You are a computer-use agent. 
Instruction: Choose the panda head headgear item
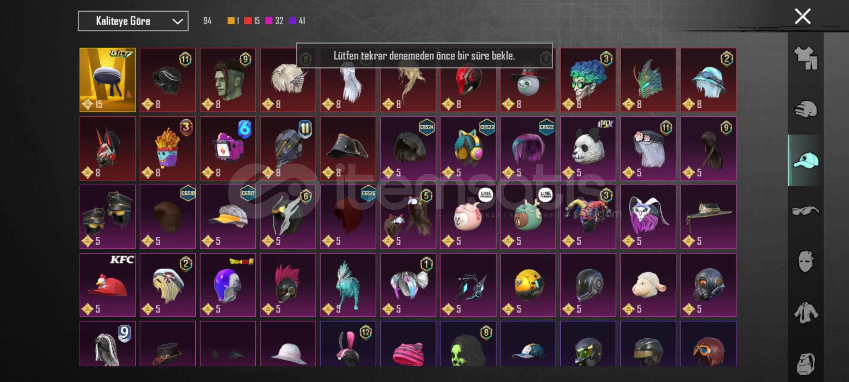(x=588, y=148)
